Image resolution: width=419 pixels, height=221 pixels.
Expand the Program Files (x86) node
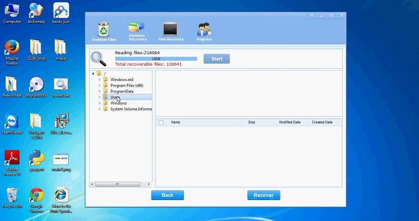100,85
